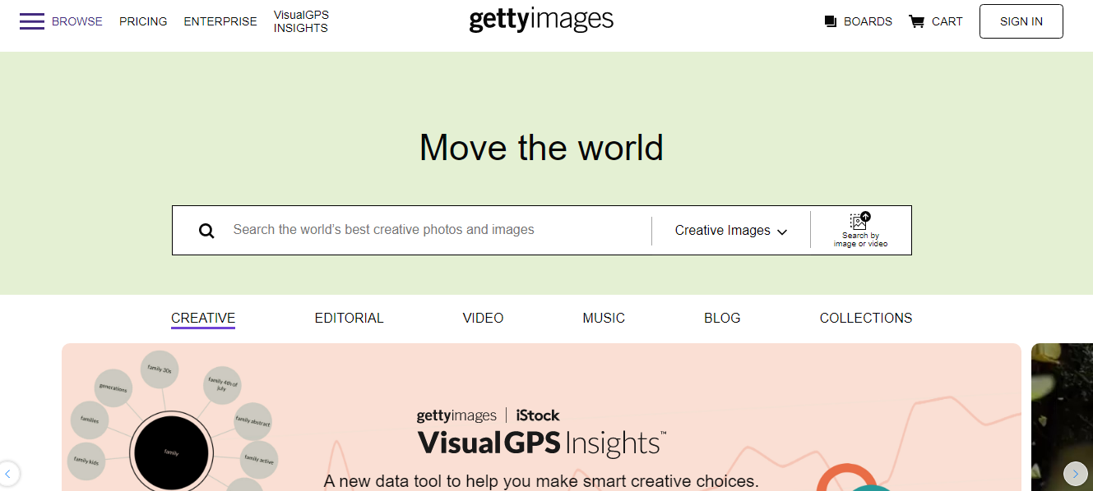Screen dimensions: 1093x491
Task: Click the "families" bubble
Action: 90,420
